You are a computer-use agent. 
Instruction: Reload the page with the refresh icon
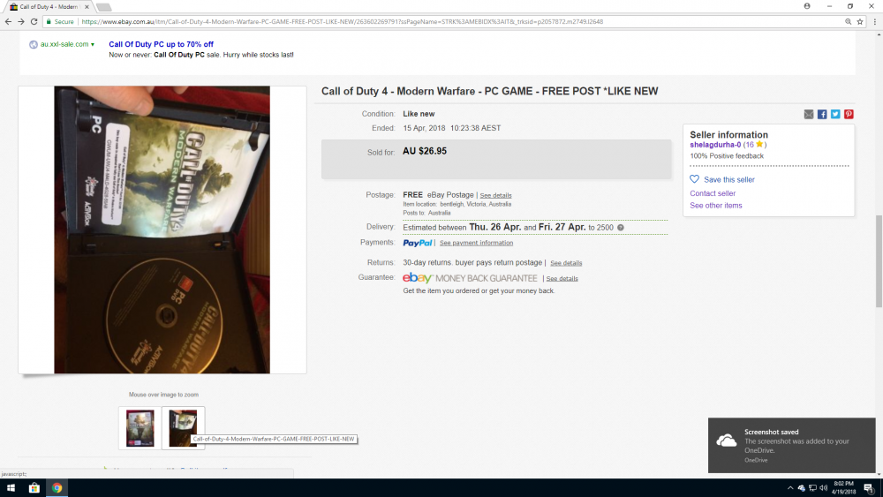coord(34,21)
